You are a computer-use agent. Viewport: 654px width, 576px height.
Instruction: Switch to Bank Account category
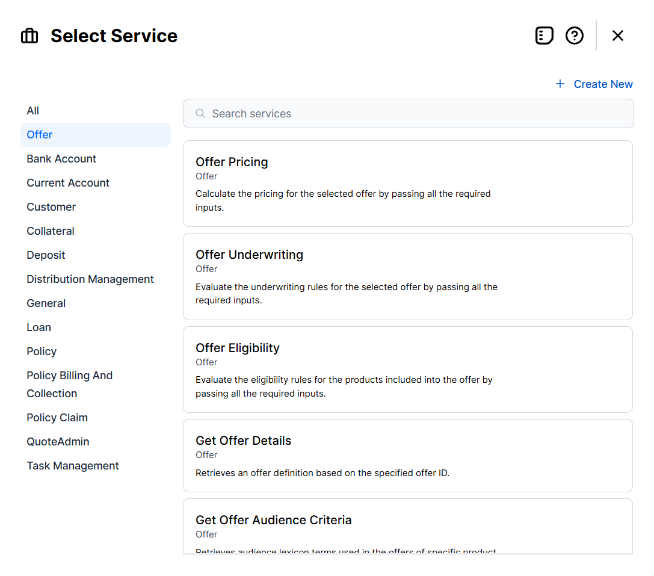coord(61,159)
